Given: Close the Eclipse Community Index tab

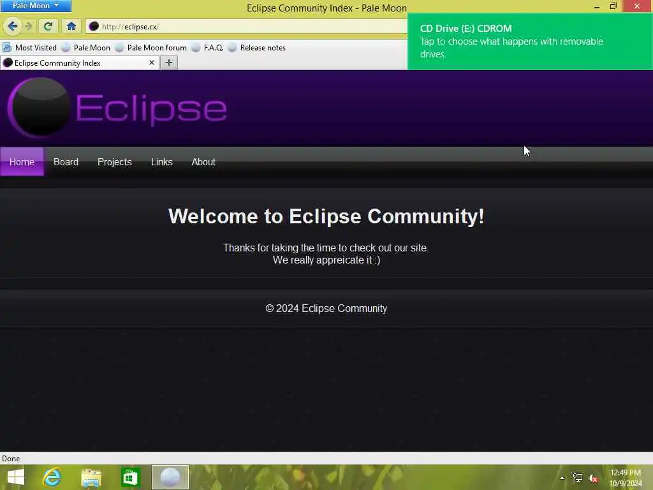Looking at the screenshot, I should pos(152,63).
